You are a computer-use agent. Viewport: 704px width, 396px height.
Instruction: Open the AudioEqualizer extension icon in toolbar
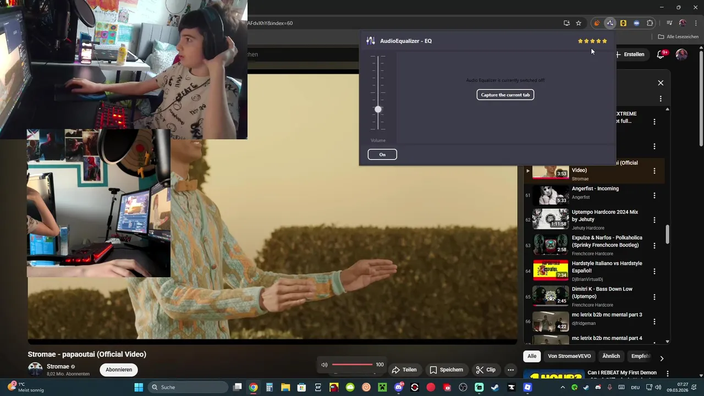click(610, 23)
